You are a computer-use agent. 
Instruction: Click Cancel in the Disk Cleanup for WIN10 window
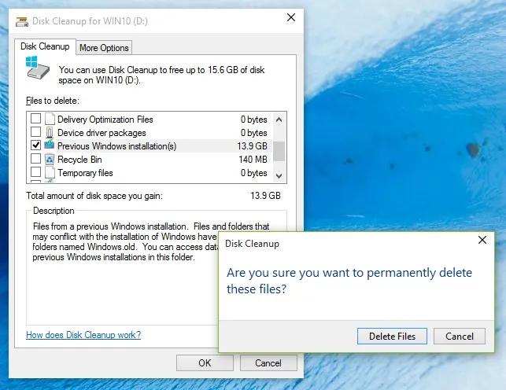tap(268, 363)
